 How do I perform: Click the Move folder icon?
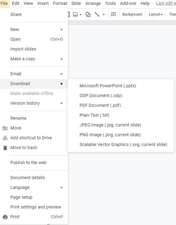pos(5,128)
